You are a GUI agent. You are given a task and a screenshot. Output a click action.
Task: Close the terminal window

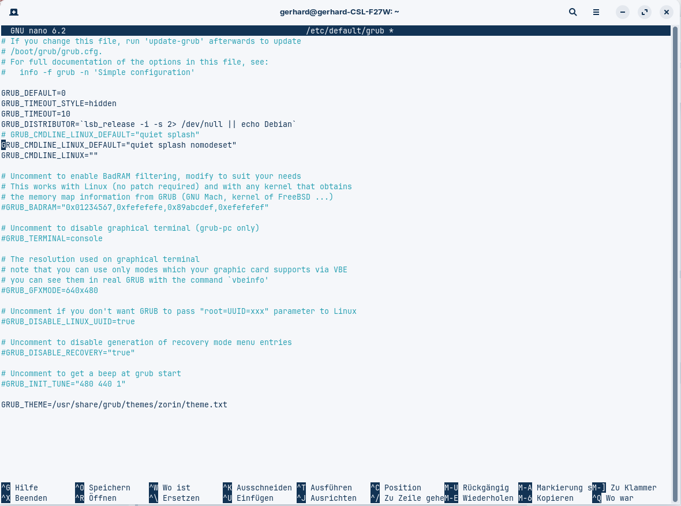click(666, 12)
